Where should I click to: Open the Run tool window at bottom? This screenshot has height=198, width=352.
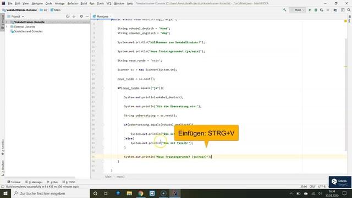53,182
